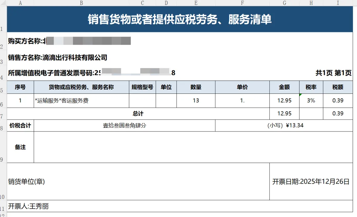
Task: Select the 税率 header cell
Action: tap(311, 87)
